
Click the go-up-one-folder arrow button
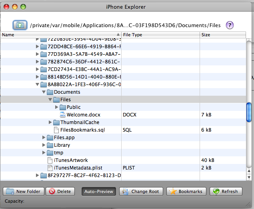coord(20,25)
